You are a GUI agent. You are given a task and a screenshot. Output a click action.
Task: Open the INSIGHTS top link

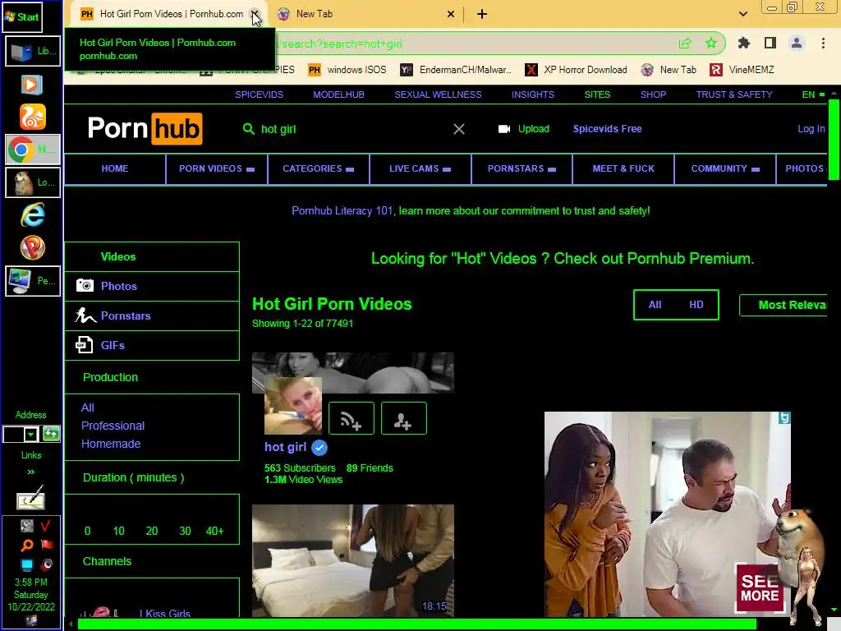[x=532, y=94]
